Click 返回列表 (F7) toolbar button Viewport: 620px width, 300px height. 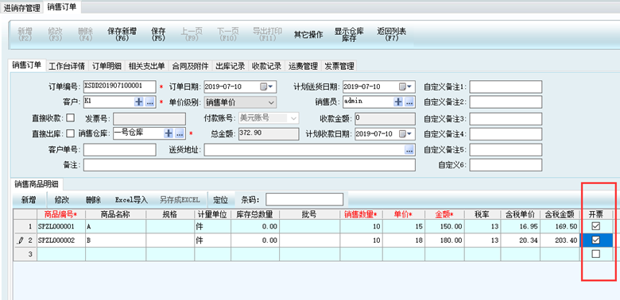[391, 34]
